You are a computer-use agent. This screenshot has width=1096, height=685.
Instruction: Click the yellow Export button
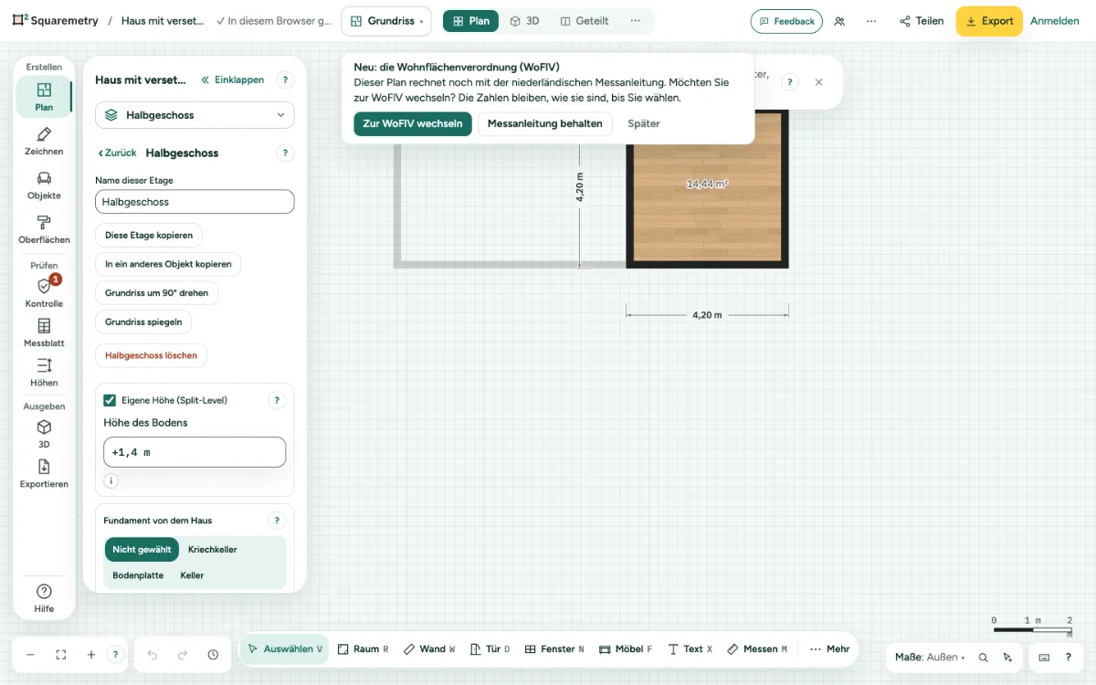989,21
